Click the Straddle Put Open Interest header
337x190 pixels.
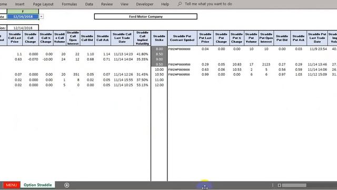[266, 38]
